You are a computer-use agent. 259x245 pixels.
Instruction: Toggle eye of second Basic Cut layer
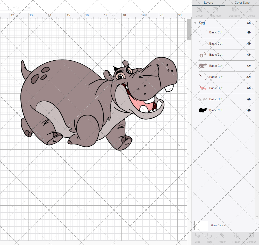pyautogui.click(x=249, y=44)
